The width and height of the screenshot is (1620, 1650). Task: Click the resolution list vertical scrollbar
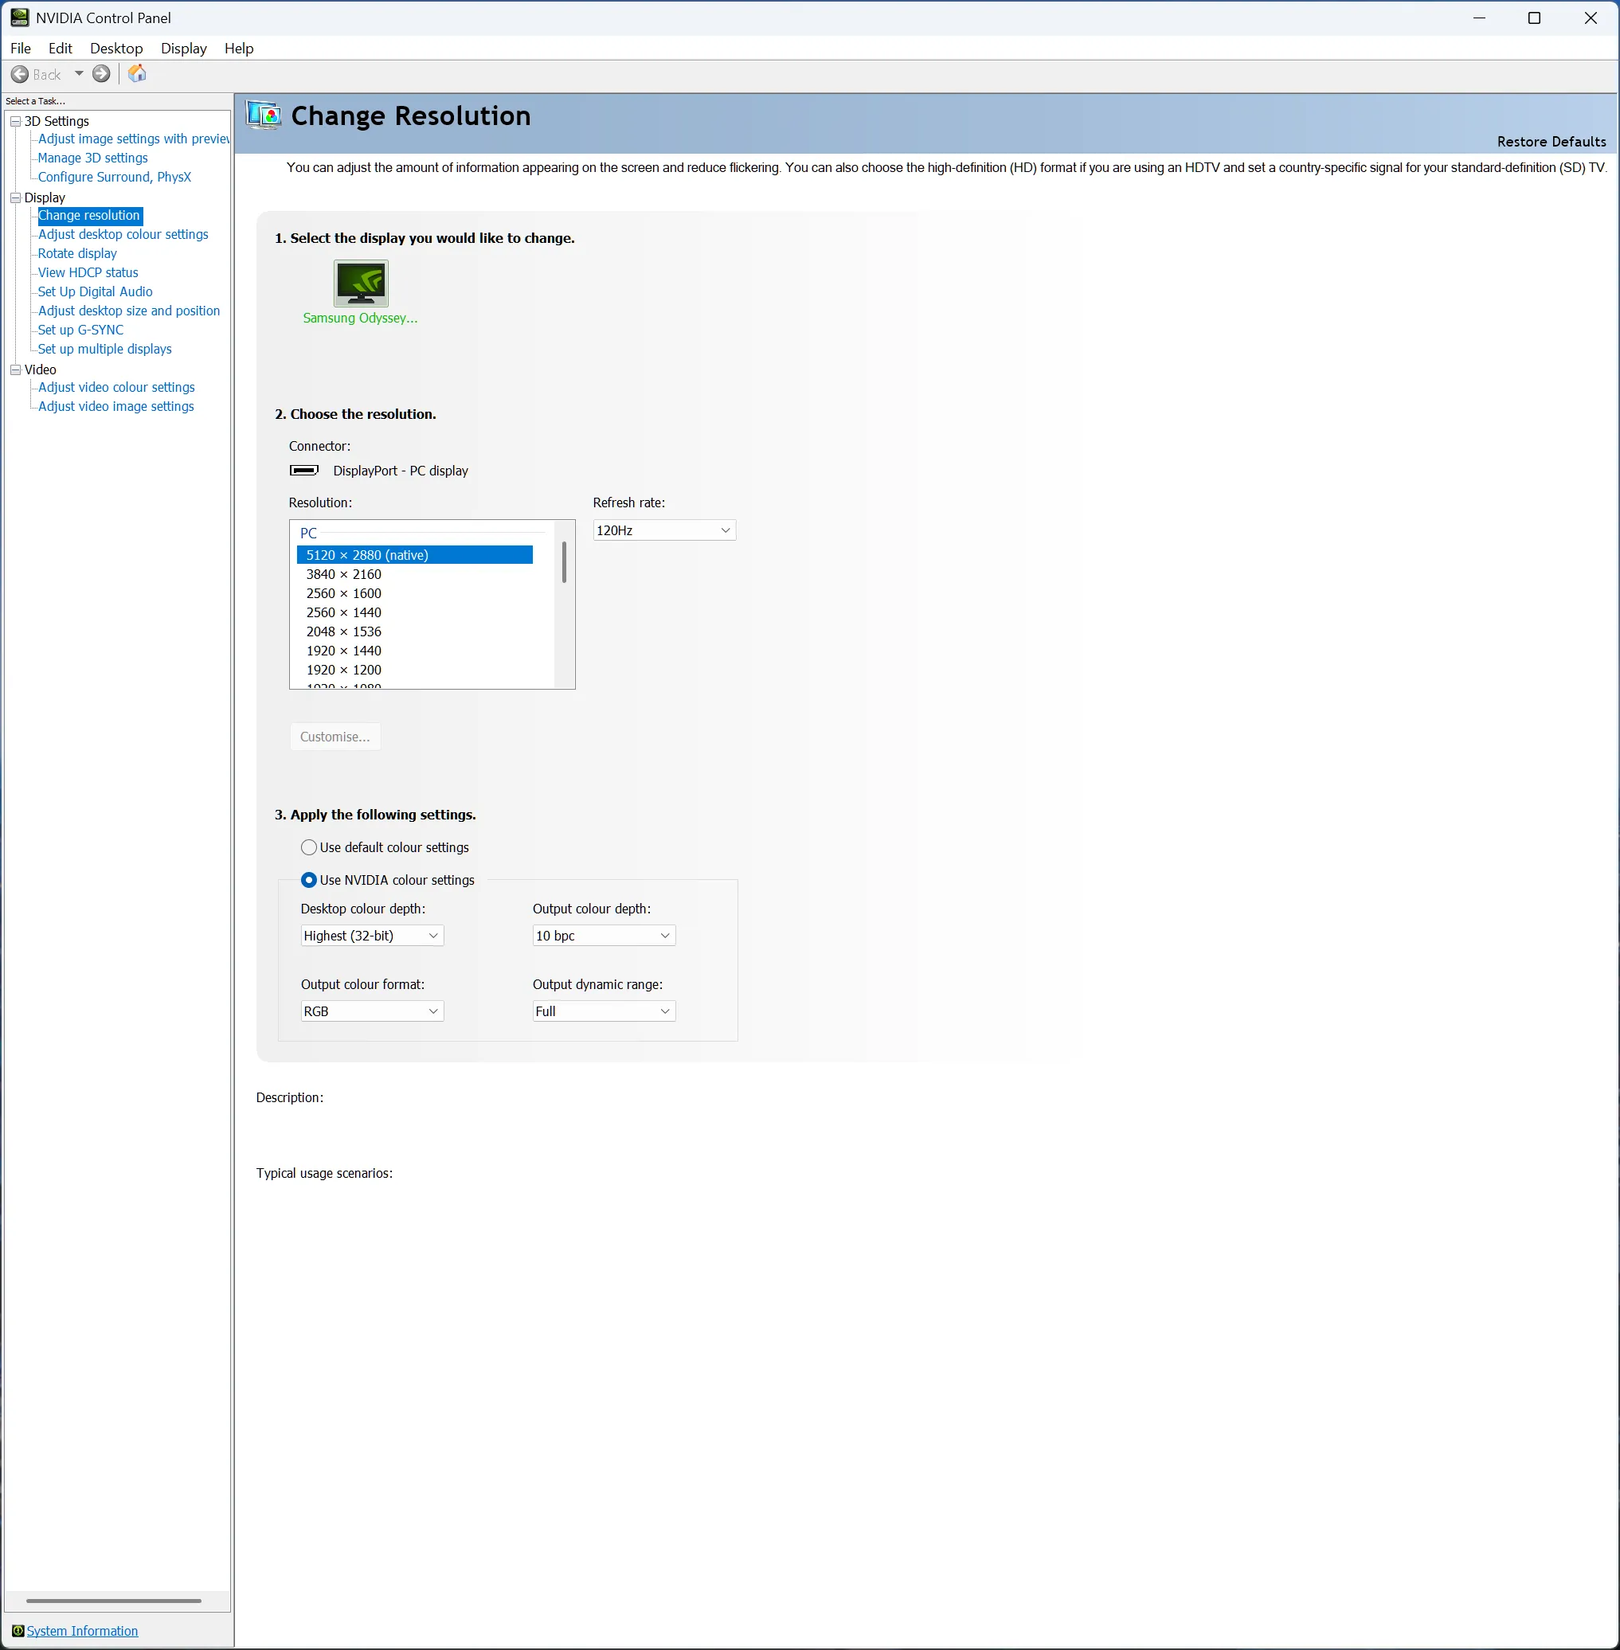[564, 563]
